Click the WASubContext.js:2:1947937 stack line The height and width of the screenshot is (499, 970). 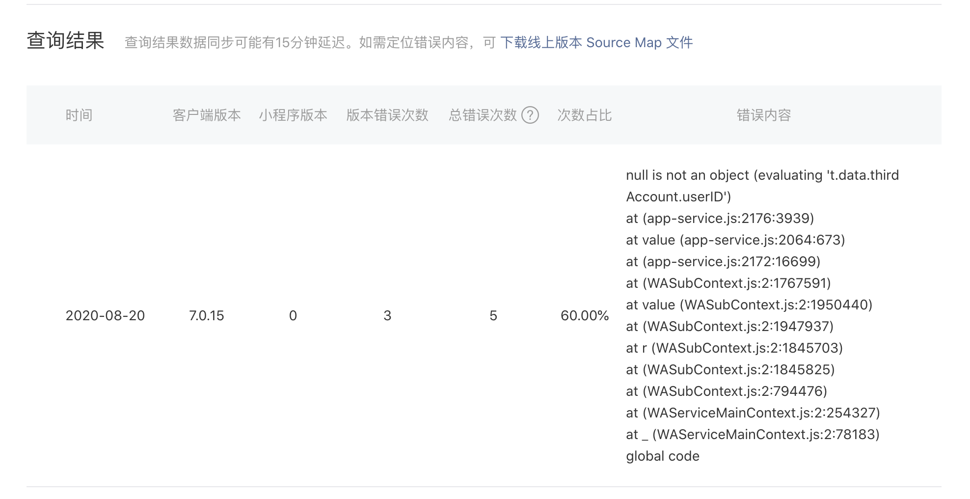click(x=730, y=327)
